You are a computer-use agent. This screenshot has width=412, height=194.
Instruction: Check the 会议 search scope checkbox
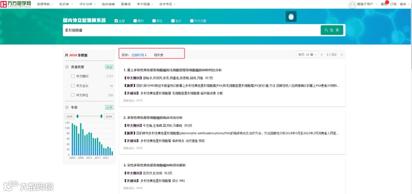pyautogui.click(x=173, y=21)
